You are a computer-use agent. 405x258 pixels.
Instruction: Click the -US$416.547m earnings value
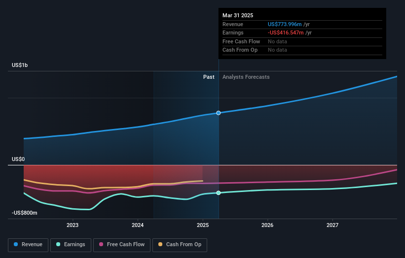click(286, 32)
